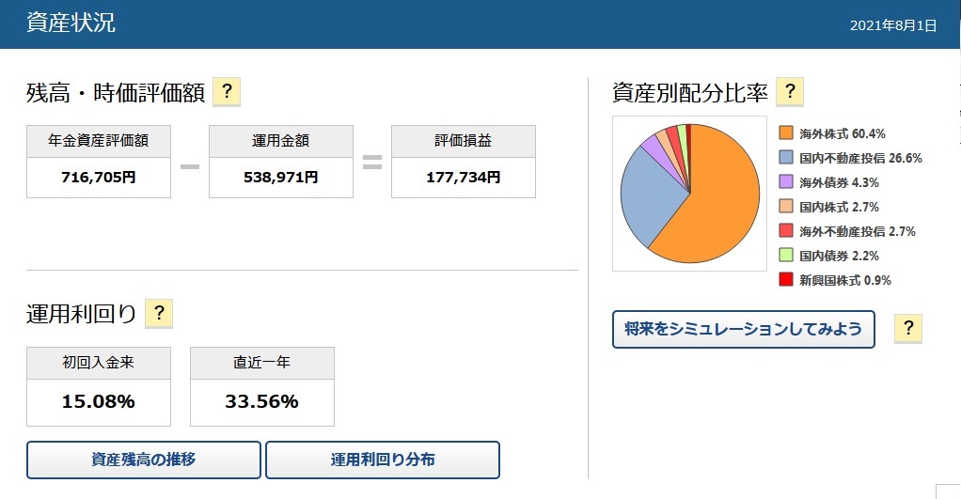Select the dark red 新興国株式 legend swatch
The width and height of the screenshot is (961, 499).
[786, 280]
